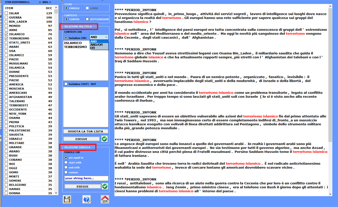338x207 pixels.
Task: Click the PALESTINESE item label
Action: 19,130
